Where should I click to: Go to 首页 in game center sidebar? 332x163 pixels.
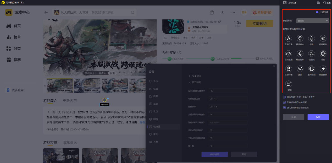coord(14,26)
